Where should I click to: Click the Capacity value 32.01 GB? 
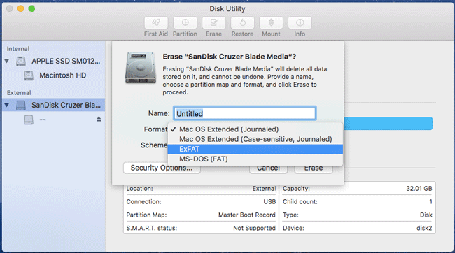pos(419,189)
